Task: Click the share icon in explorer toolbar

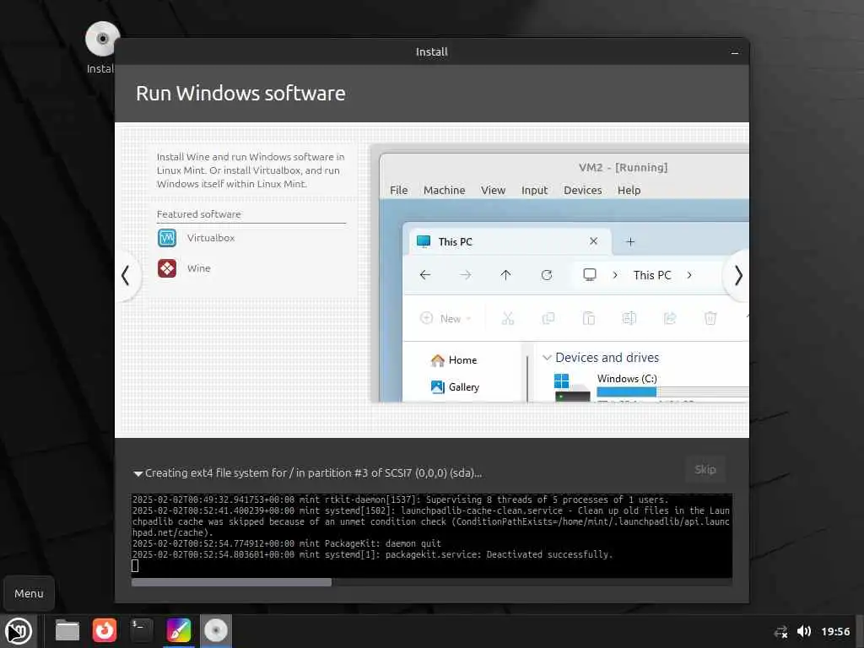Action: [670, 318]
